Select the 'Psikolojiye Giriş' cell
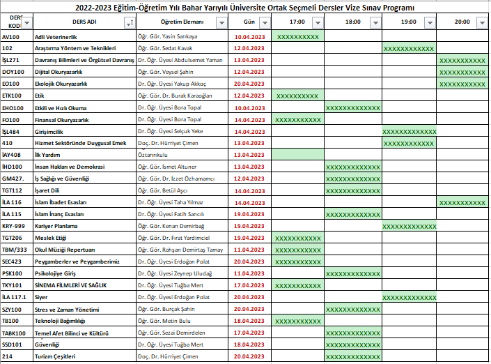This screenshot has width=491, height=364. (84, 274)
